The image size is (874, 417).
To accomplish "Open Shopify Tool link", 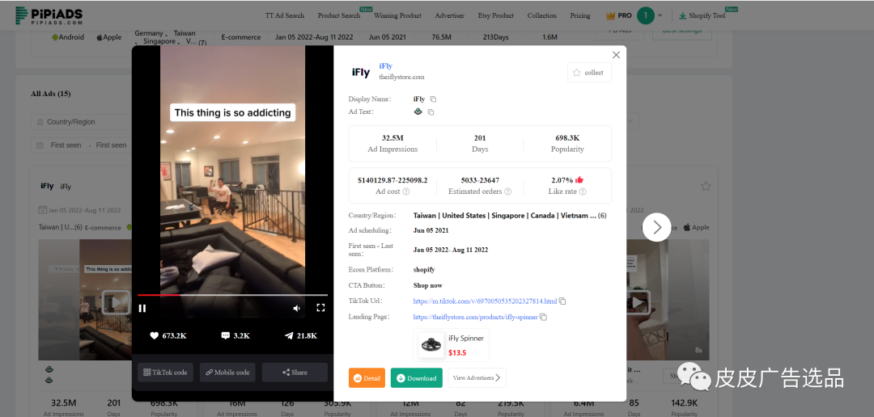I will pyautogui.click(x=702, y=15).
